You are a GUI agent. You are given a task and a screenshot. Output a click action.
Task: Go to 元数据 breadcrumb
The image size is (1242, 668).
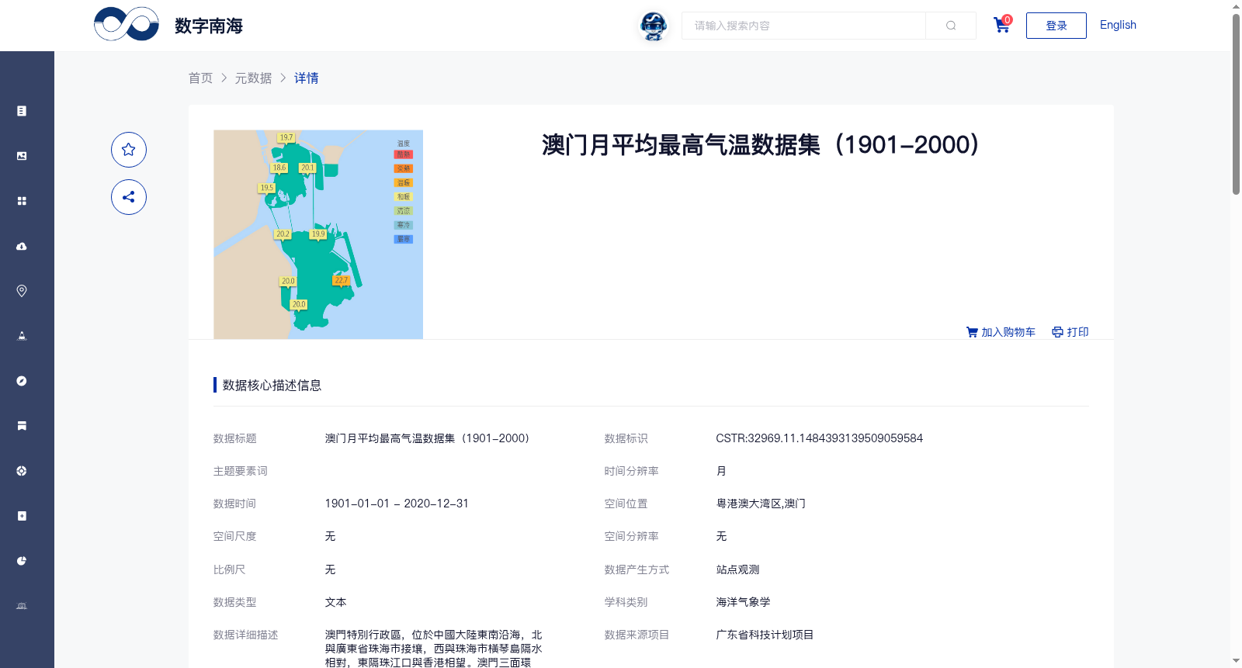point(254,78)
